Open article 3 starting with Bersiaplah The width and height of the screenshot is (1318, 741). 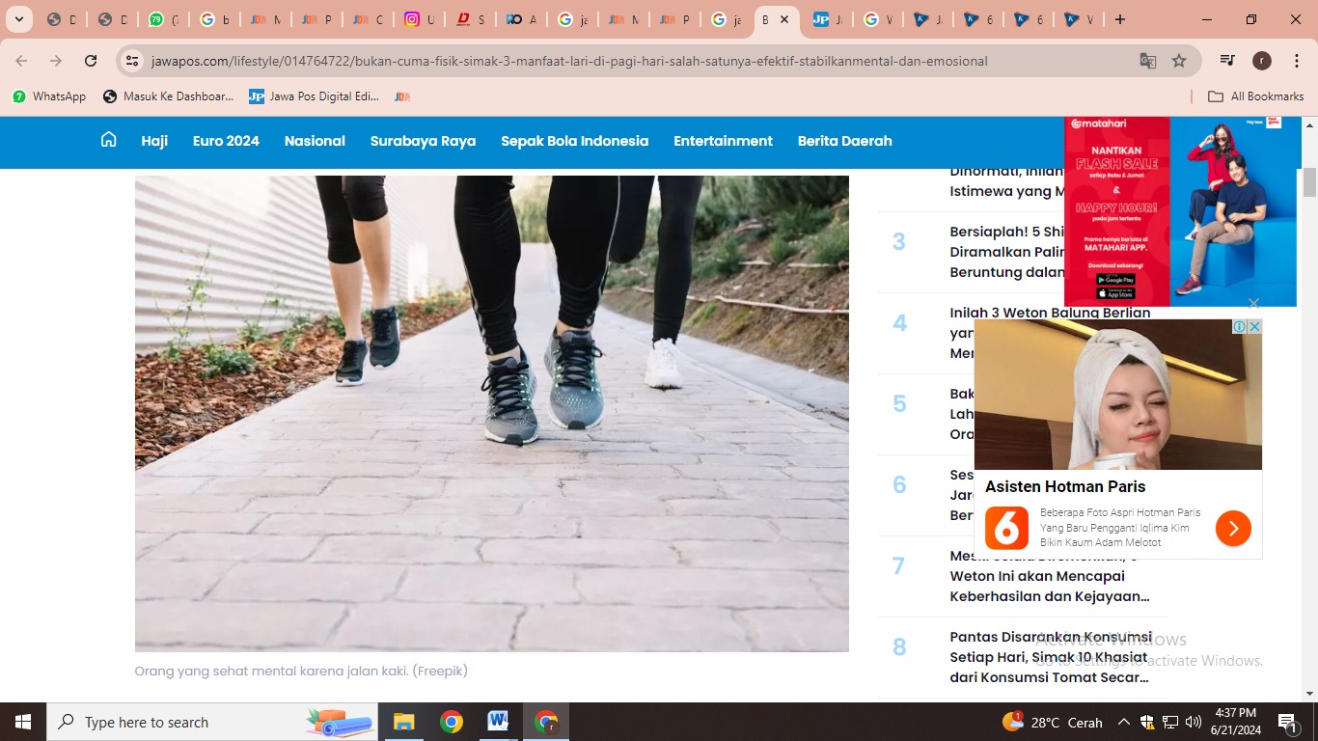(1007, 252)
